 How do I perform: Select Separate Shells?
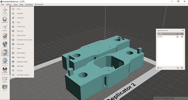point(22,62)
